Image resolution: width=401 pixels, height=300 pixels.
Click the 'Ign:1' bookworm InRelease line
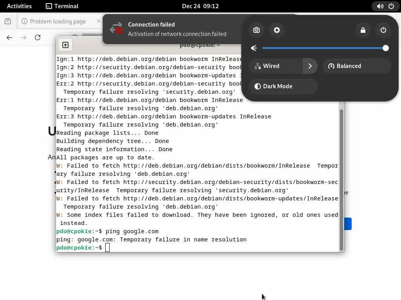(149, 59)
